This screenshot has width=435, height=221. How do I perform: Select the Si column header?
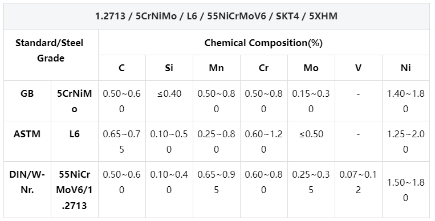pyautogui.click(x=169, y=68)
